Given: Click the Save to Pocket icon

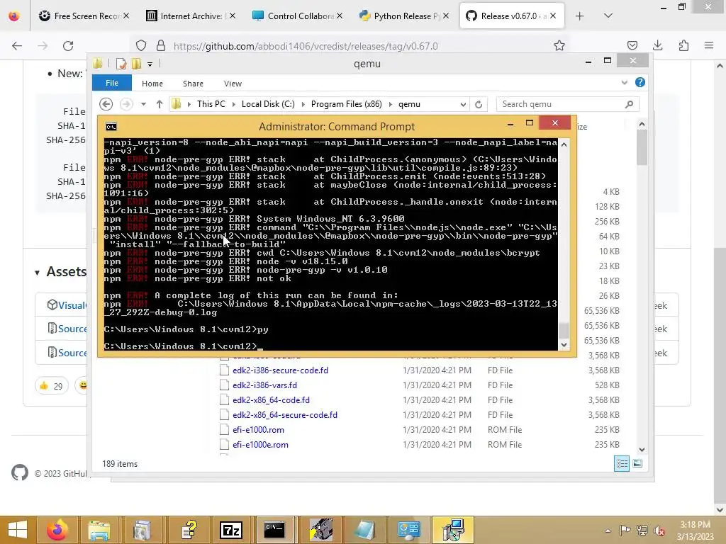Looking at the screenshot, I should [x=632, y=45].
